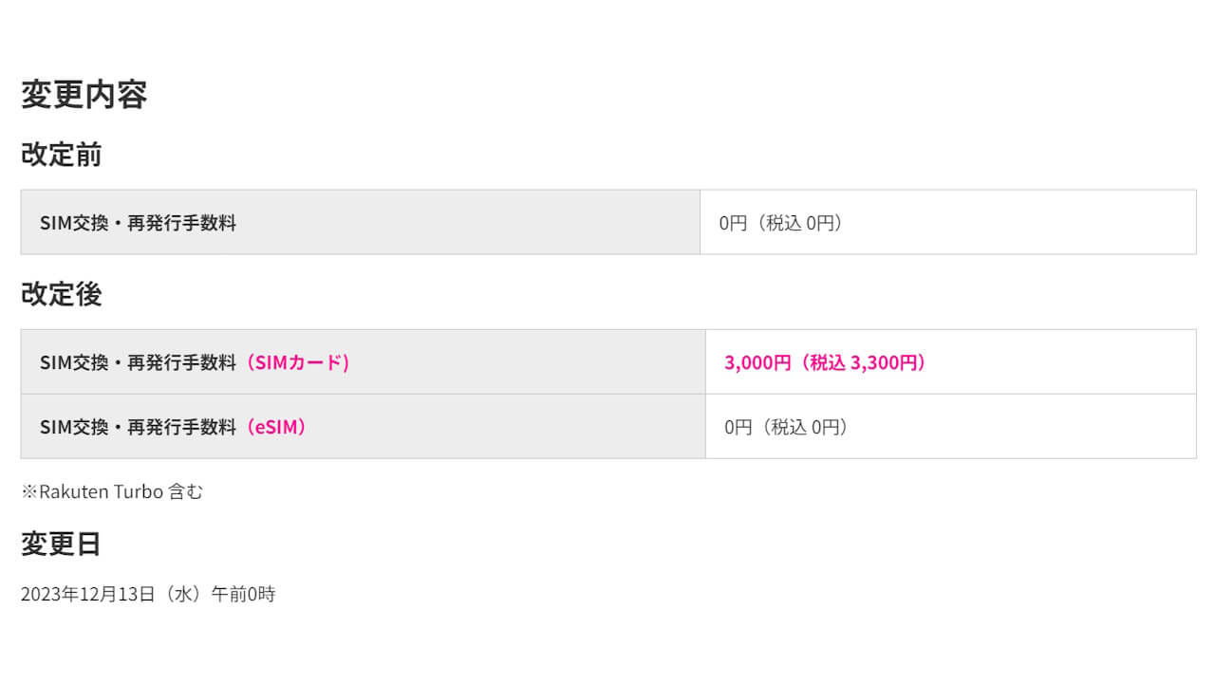Click black "SIM交換・再発行手数料" text in SIMカード row

(x=138, y=362)
